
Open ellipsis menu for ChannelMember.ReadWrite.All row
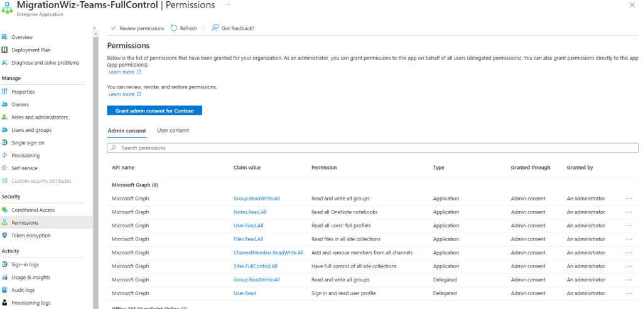point(629,252)
